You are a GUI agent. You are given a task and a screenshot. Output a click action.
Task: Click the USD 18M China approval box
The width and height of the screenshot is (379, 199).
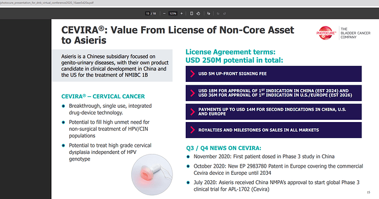274,93
